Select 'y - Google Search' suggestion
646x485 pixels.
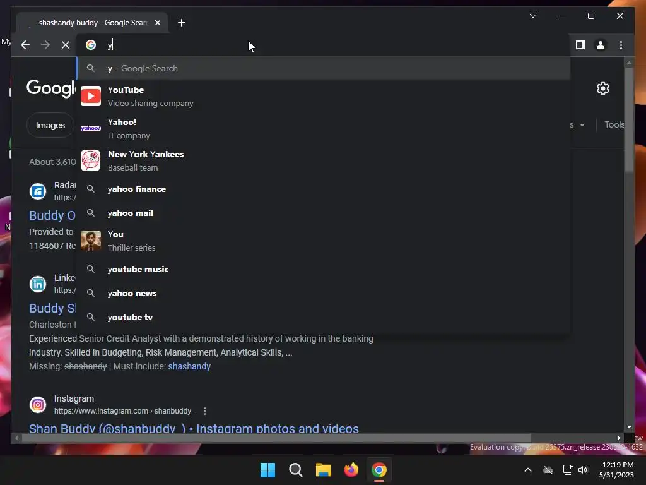[324, 68]
